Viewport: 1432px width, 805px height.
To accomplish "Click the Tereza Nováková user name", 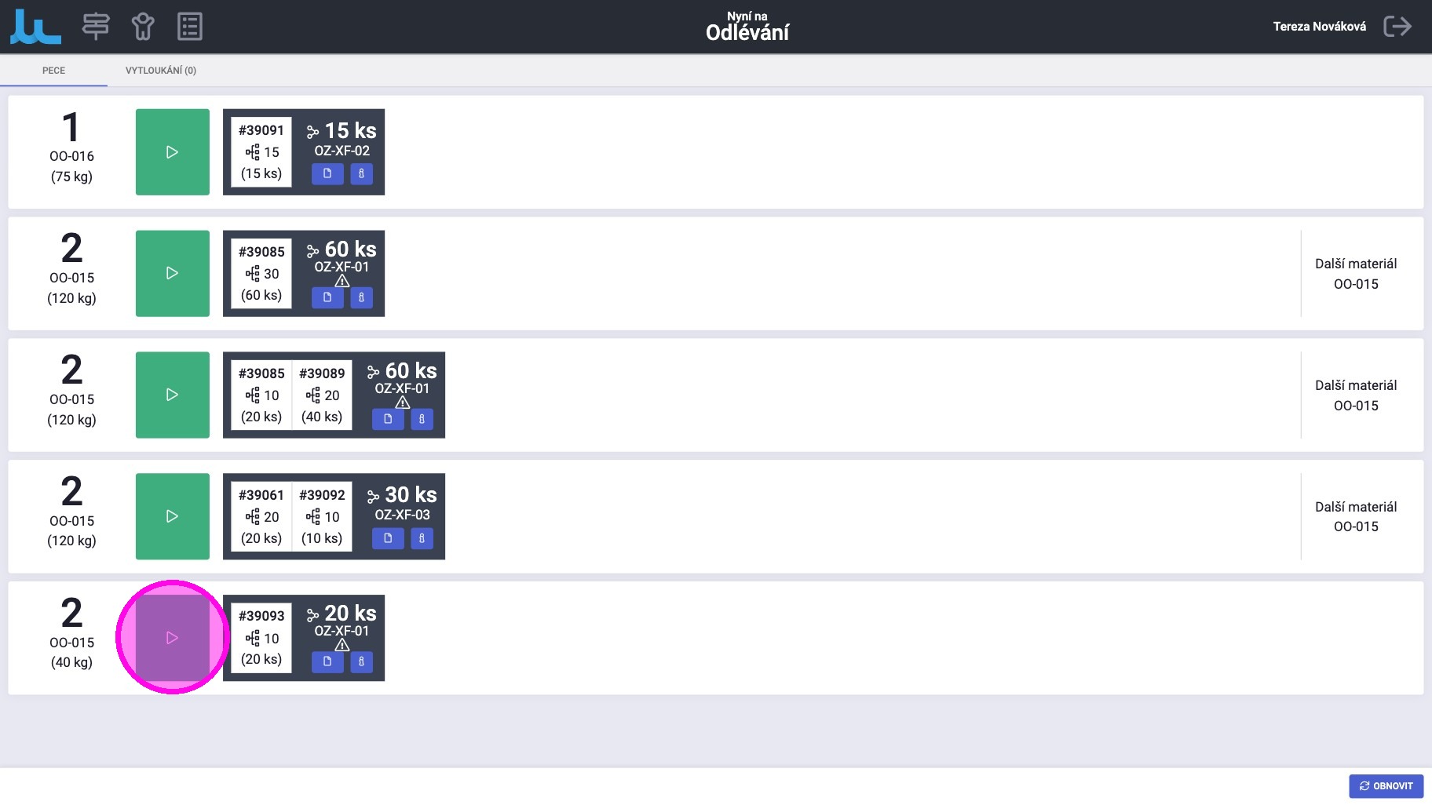I will click(x=1319, y=27).
